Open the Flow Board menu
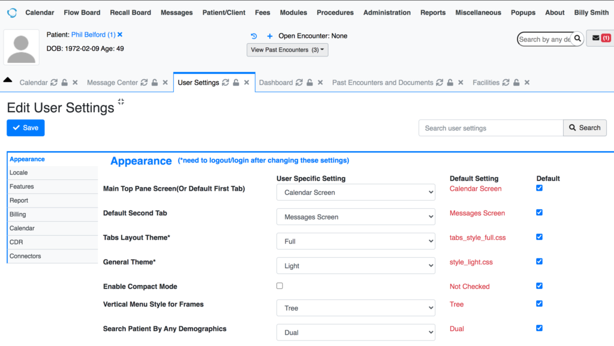This screenshot has width=614, height=346. pos(82,13)
